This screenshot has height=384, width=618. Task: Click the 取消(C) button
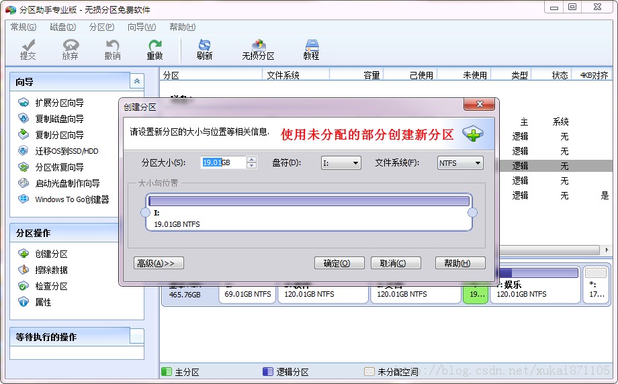396,263
